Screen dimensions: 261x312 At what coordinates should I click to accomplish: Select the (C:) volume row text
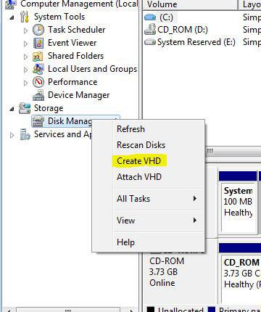(x=166, y=17)
